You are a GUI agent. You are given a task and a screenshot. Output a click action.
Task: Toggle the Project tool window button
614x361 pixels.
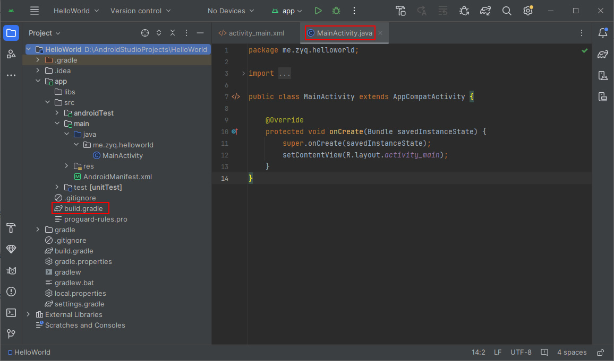point(11,33)
